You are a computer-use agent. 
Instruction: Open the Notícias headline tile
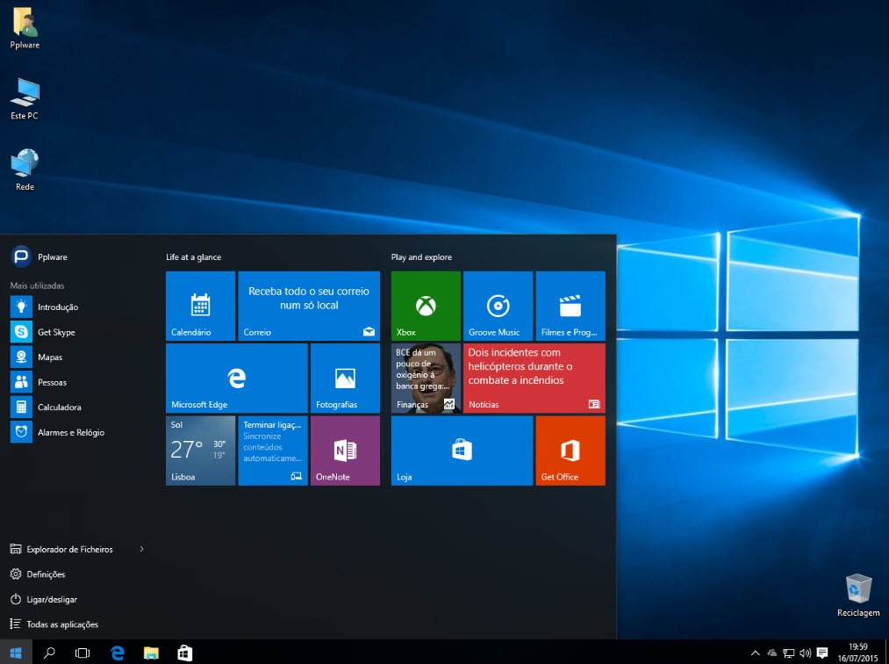pos(534,378)
